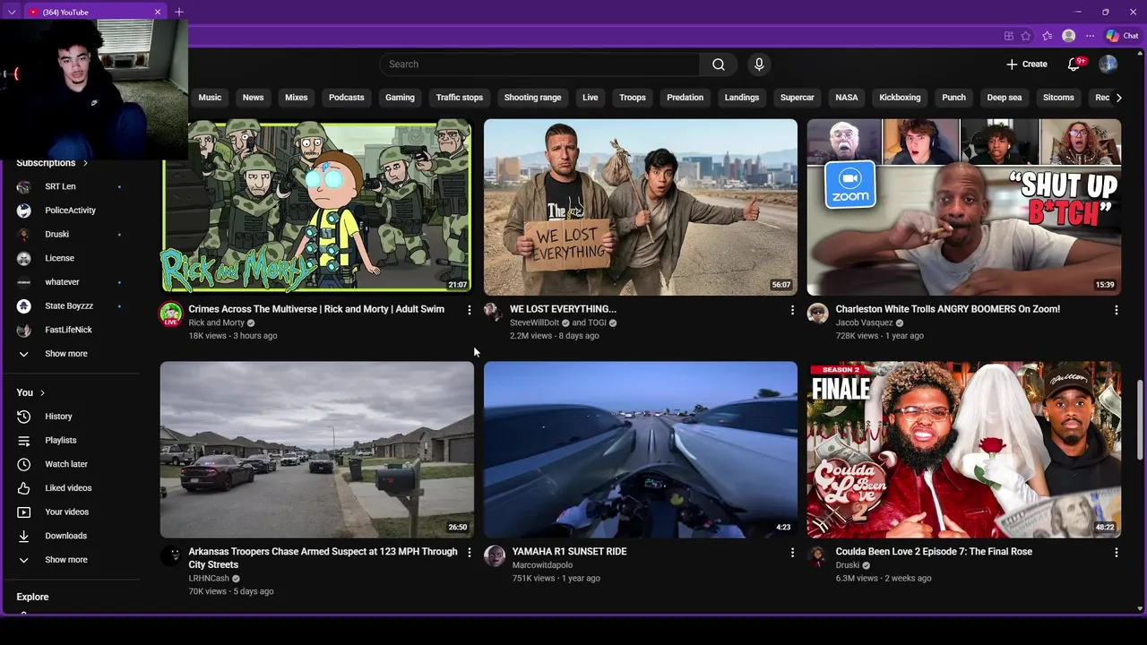
Task: Restore down the browser window
Action: pos(1105,12)
